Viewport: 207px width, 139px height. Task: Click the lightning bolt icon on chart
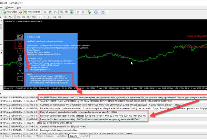(20, 37)
